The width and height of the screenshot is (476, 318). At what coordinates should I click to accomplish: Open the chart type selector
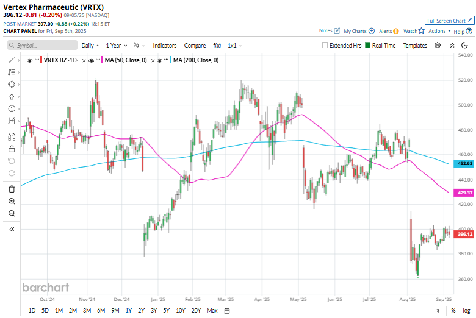139,46
